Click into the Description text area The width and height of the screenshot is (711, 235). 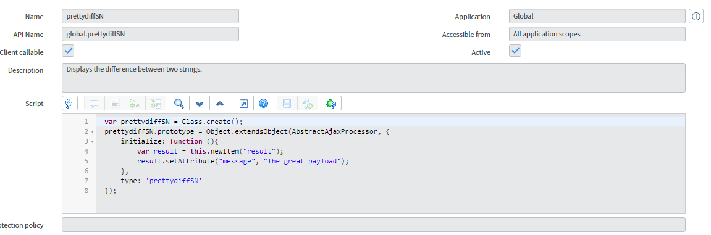[x=374, y=78]
